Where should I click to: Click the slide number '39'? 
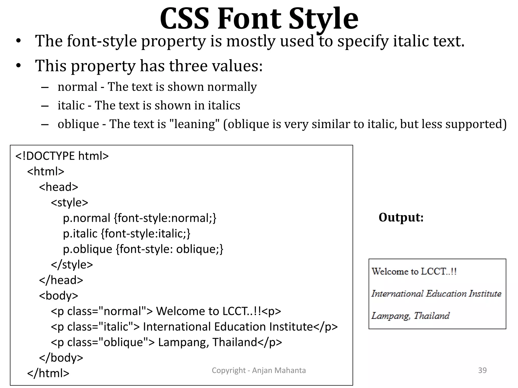click(x=482, y=370)
